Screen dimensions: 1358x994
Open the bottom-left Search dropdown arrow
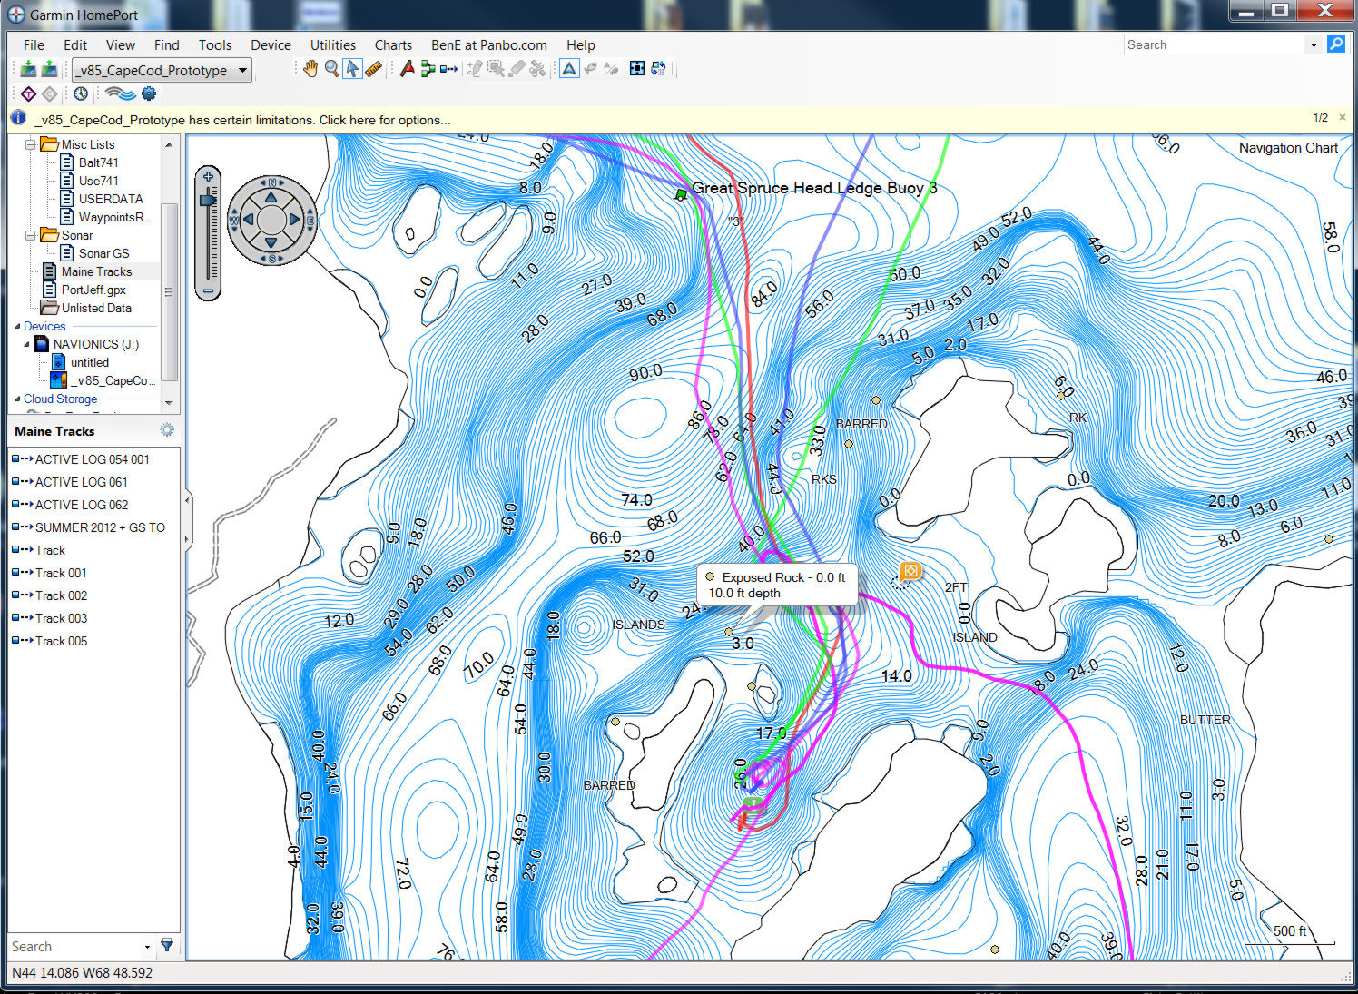(x=147, y=947)
